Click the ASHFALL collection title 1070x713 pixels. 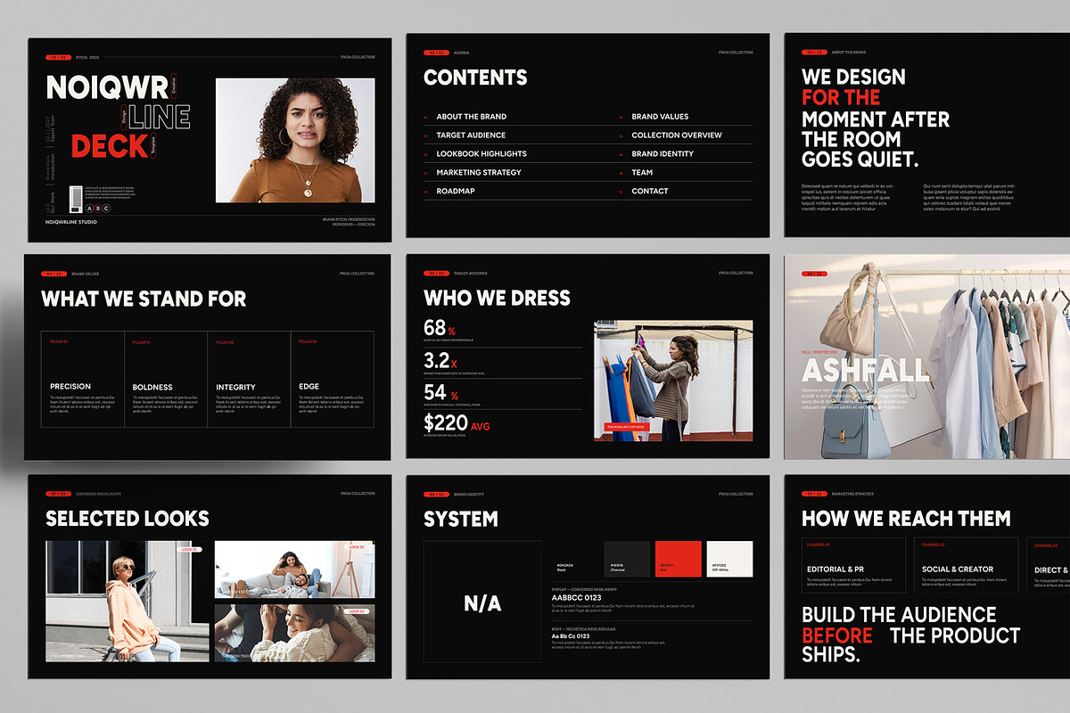(x=865, y=369)
